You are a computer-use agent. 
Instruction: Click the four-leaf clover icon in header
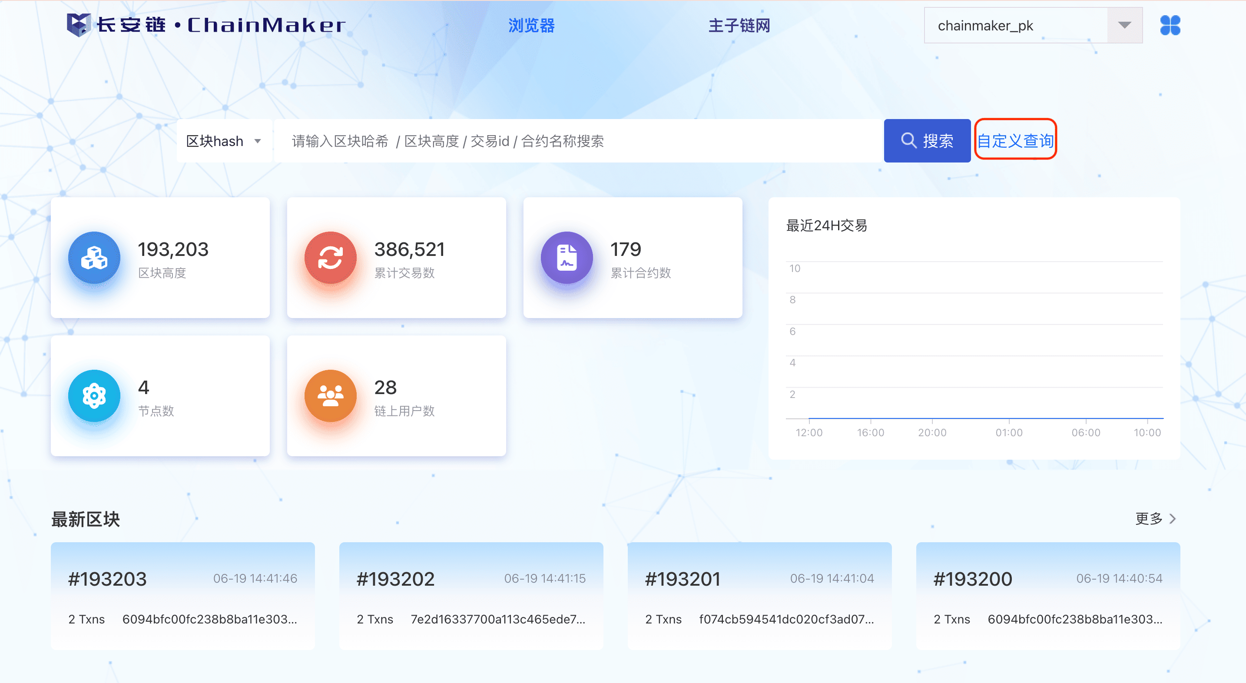pyautogui.click(x=1170, y=25)
